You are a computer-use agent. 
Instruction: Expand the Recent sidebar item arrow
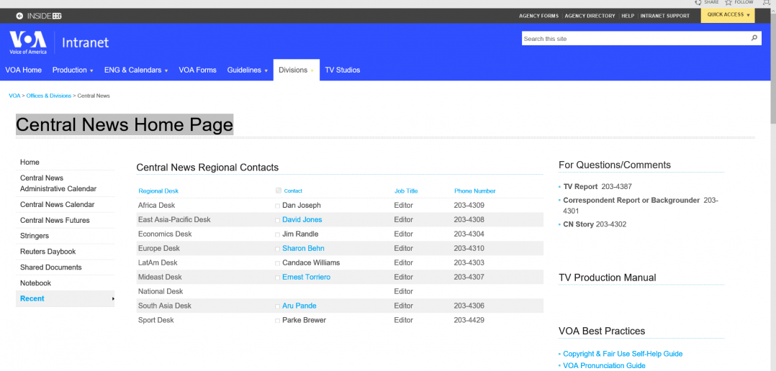click(113, 299)
